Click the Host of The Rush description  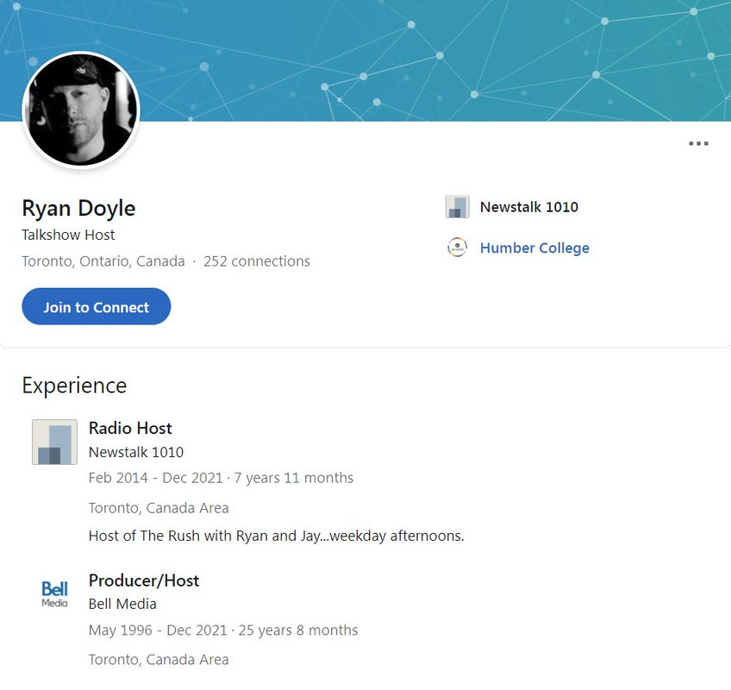coord(277,536)
